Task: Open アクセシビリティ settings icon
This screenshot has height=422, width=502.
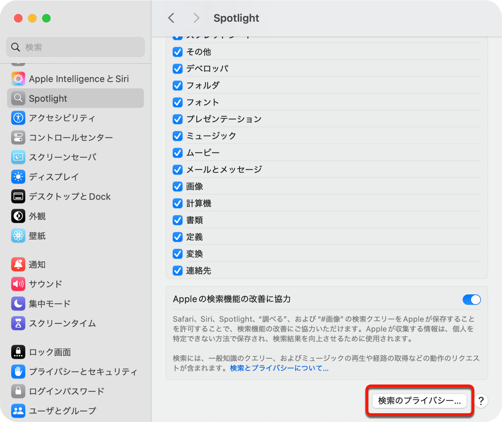Action: [18, 118]
